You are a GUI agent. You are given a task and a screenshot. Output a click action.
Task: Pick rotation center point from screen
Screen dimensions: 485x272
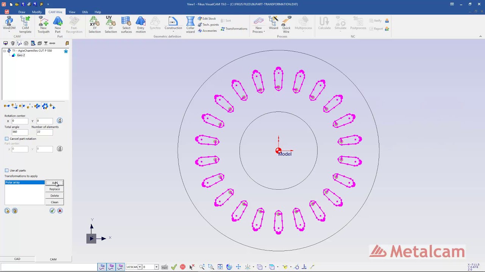59,121
